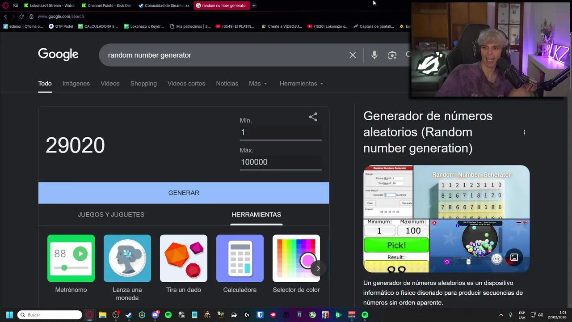This screenshot has width=572, height=322.
Task: Open the (3549) El PLATIN... bookmark
Action: (235, 26)
